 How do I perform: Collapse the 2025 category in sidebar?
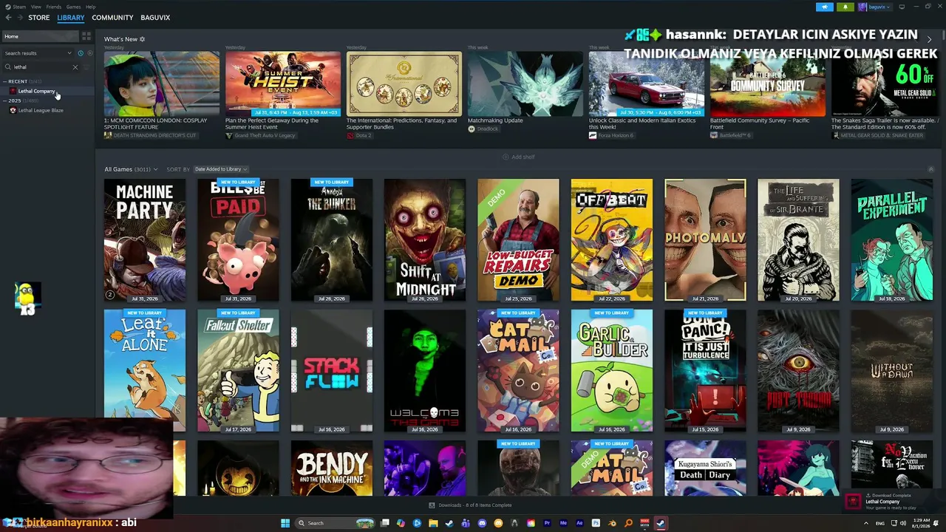6,100
